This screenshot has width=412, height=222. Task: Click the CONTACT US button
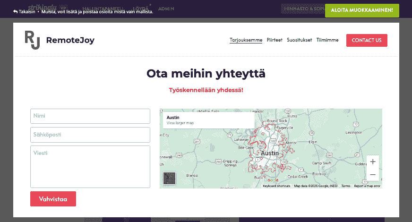(367, 40)
